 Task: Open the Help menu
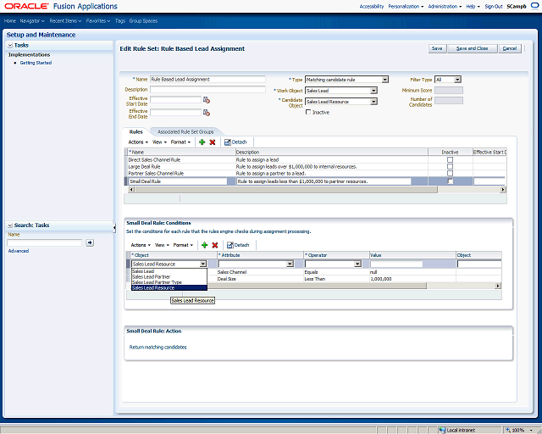pyautogui.click(x=473, y=6)
